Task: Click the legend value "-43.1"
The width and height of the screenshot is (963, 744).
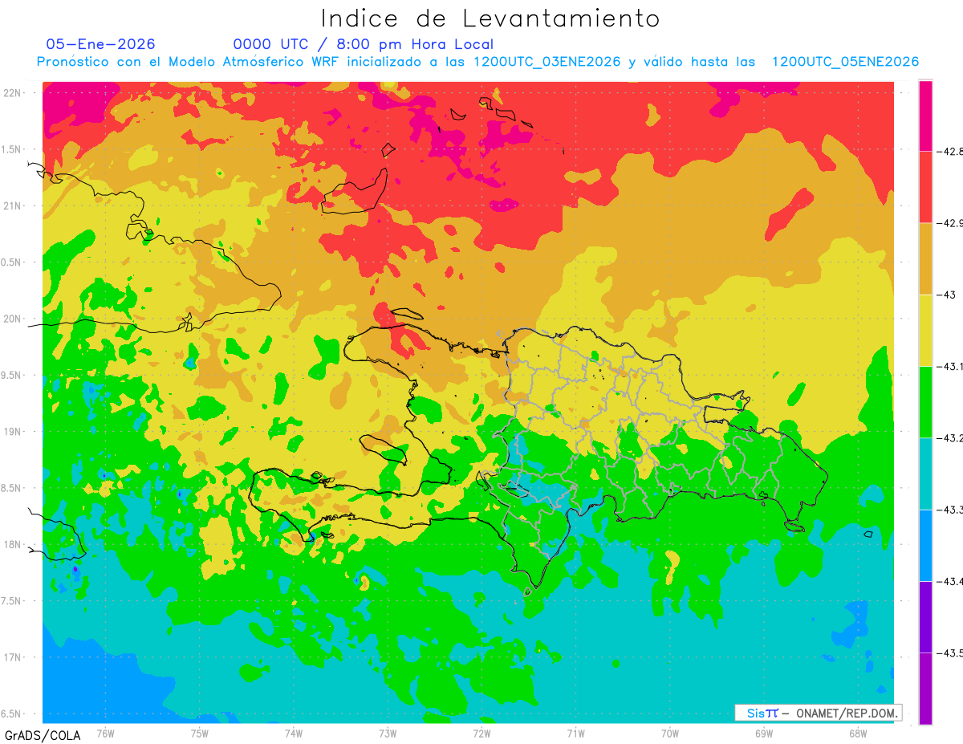Action: (x=949, y=366)
